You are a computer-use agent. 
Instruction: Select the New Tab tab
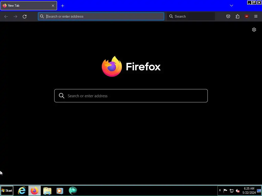pos(29,6)
